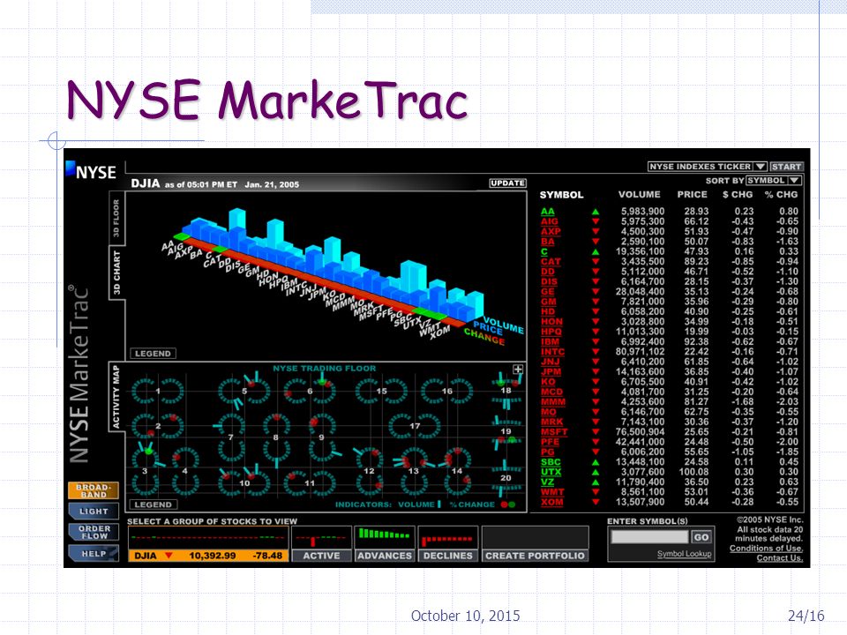Click the GE symbol link

[x=548, y=292]
